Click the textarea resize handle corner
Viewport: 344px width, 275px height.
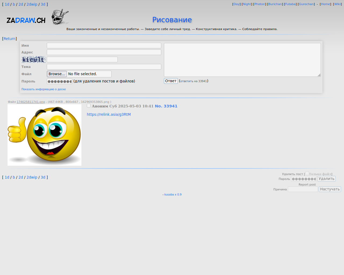coord(319,75)
